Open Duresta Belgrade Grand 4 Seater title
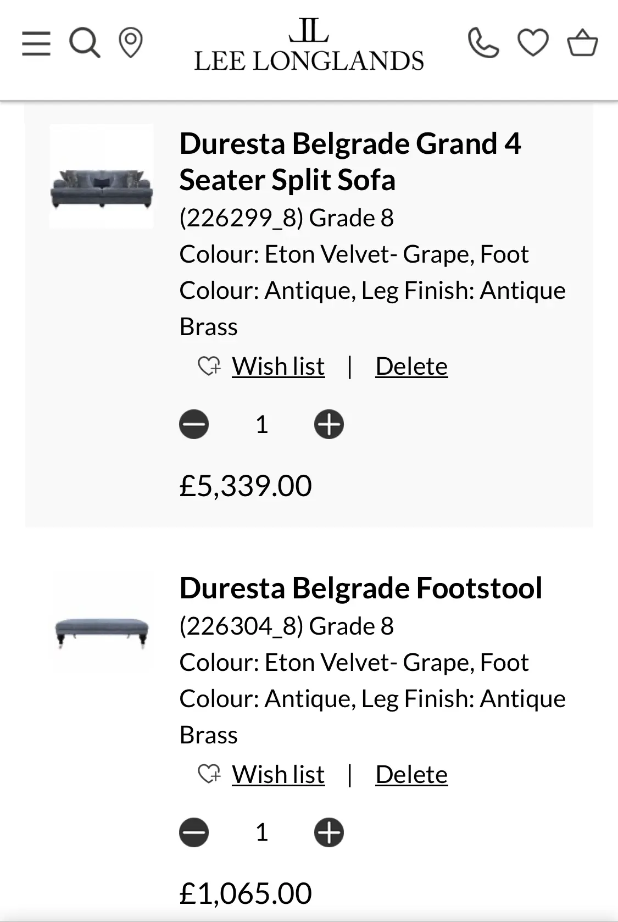 [350, 162]
